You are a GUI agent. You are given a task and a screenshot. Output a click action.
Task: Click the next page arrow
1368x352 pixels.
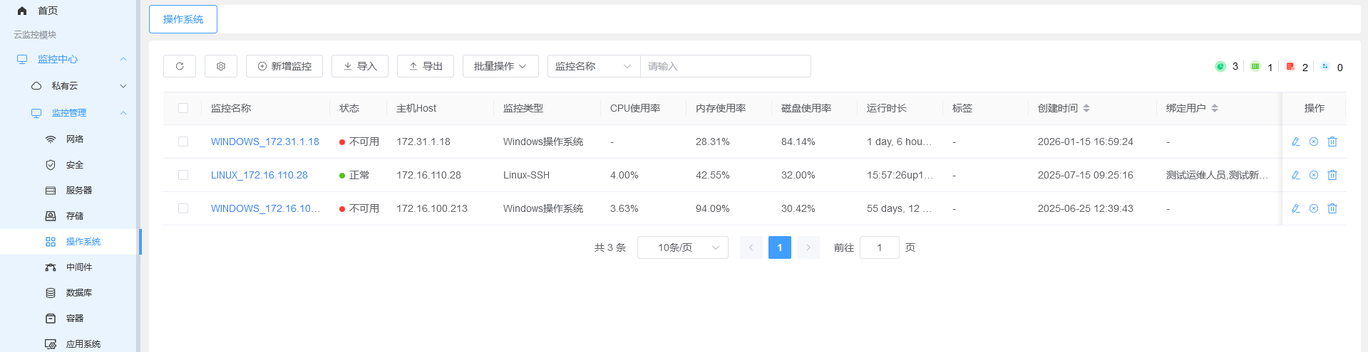click(x=808, y=247)
